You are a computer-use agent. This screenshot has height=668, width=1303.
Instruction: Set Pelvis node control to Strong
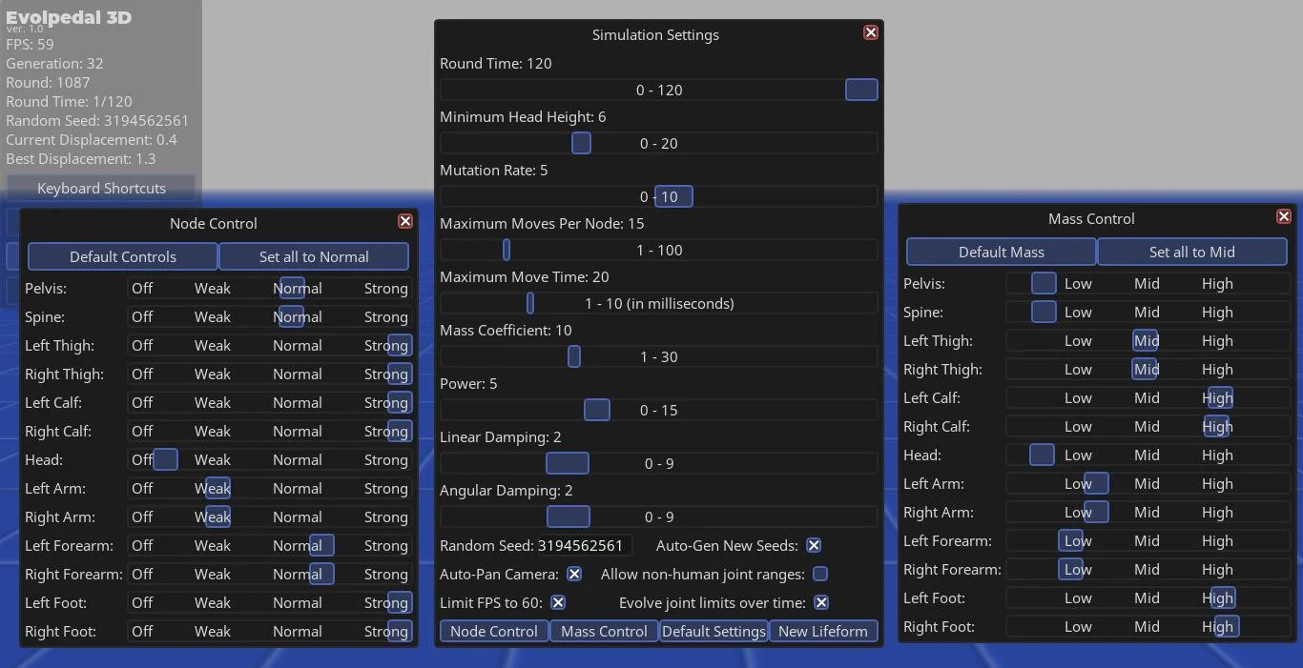tap(385, 288)
